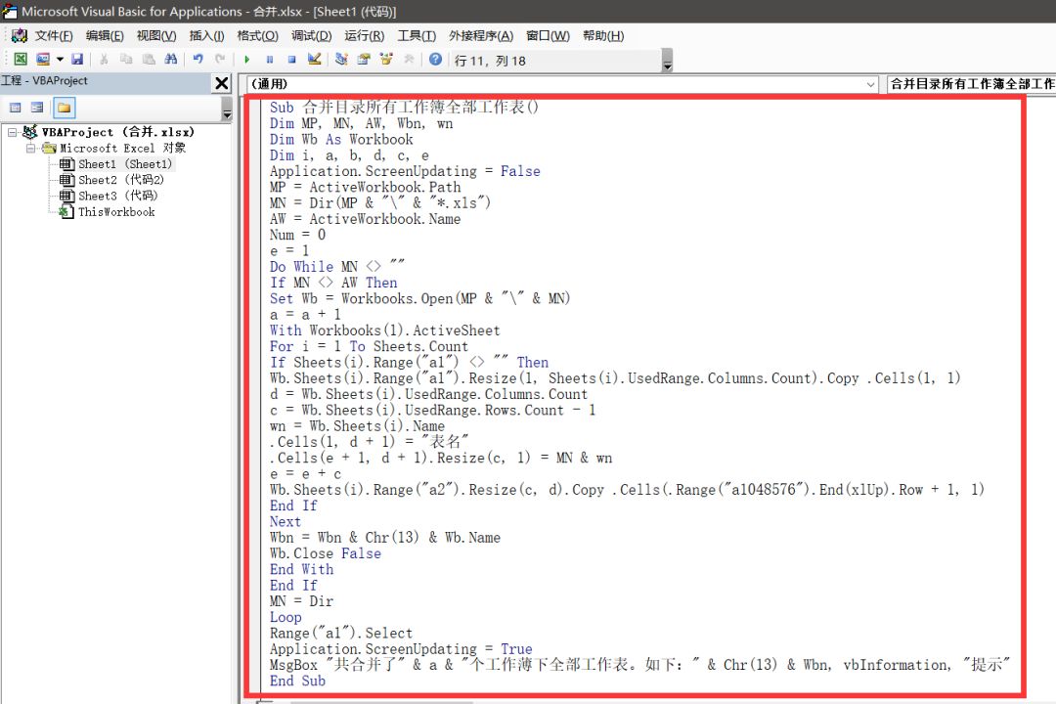Viewport: 1056px width, 704px height.
Task: Open the 工具(T) menu
Action: click(x=417, y=36)
